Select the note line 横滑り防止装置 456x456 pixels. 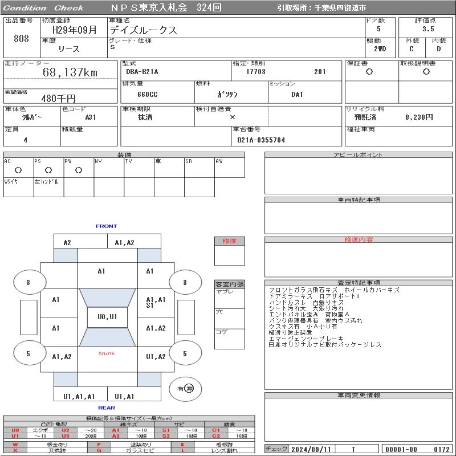pos(291,332)
